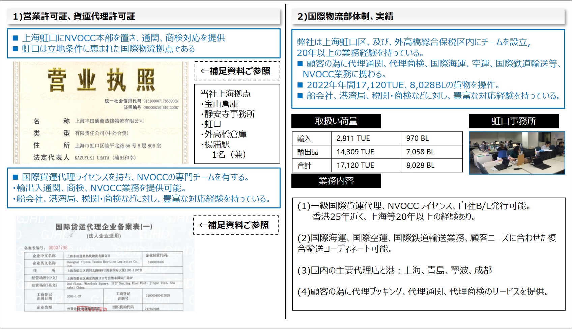Click the lower 補足資料ご参照 dashed box
Image resolution: width=572 pixels, height=329 pixels.
[236, 225]
